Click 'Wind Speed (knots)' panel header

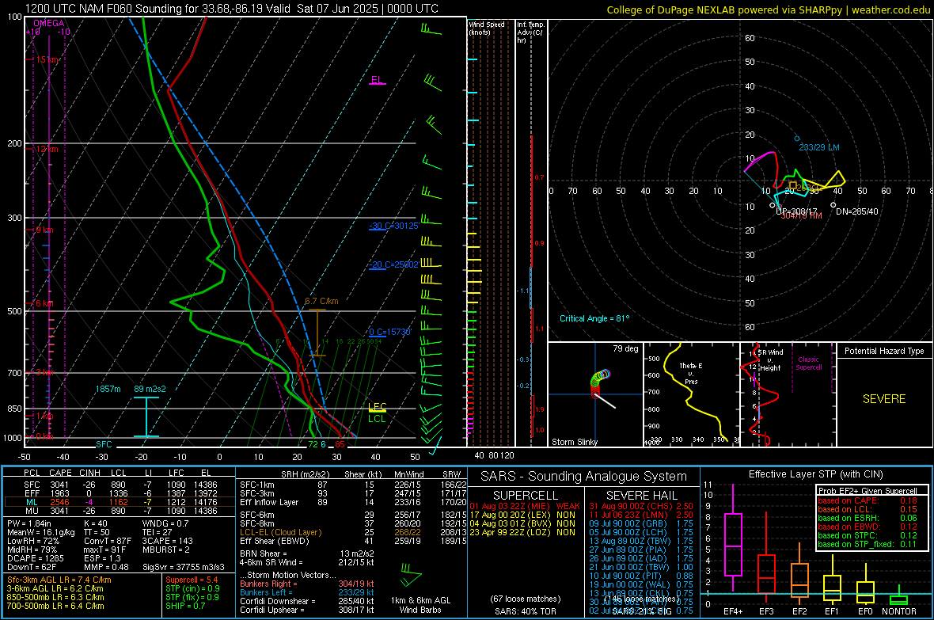click(x=487, y=28)
